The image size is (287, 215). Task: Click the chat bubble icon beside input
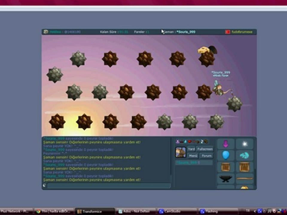(x=45, y=185)
